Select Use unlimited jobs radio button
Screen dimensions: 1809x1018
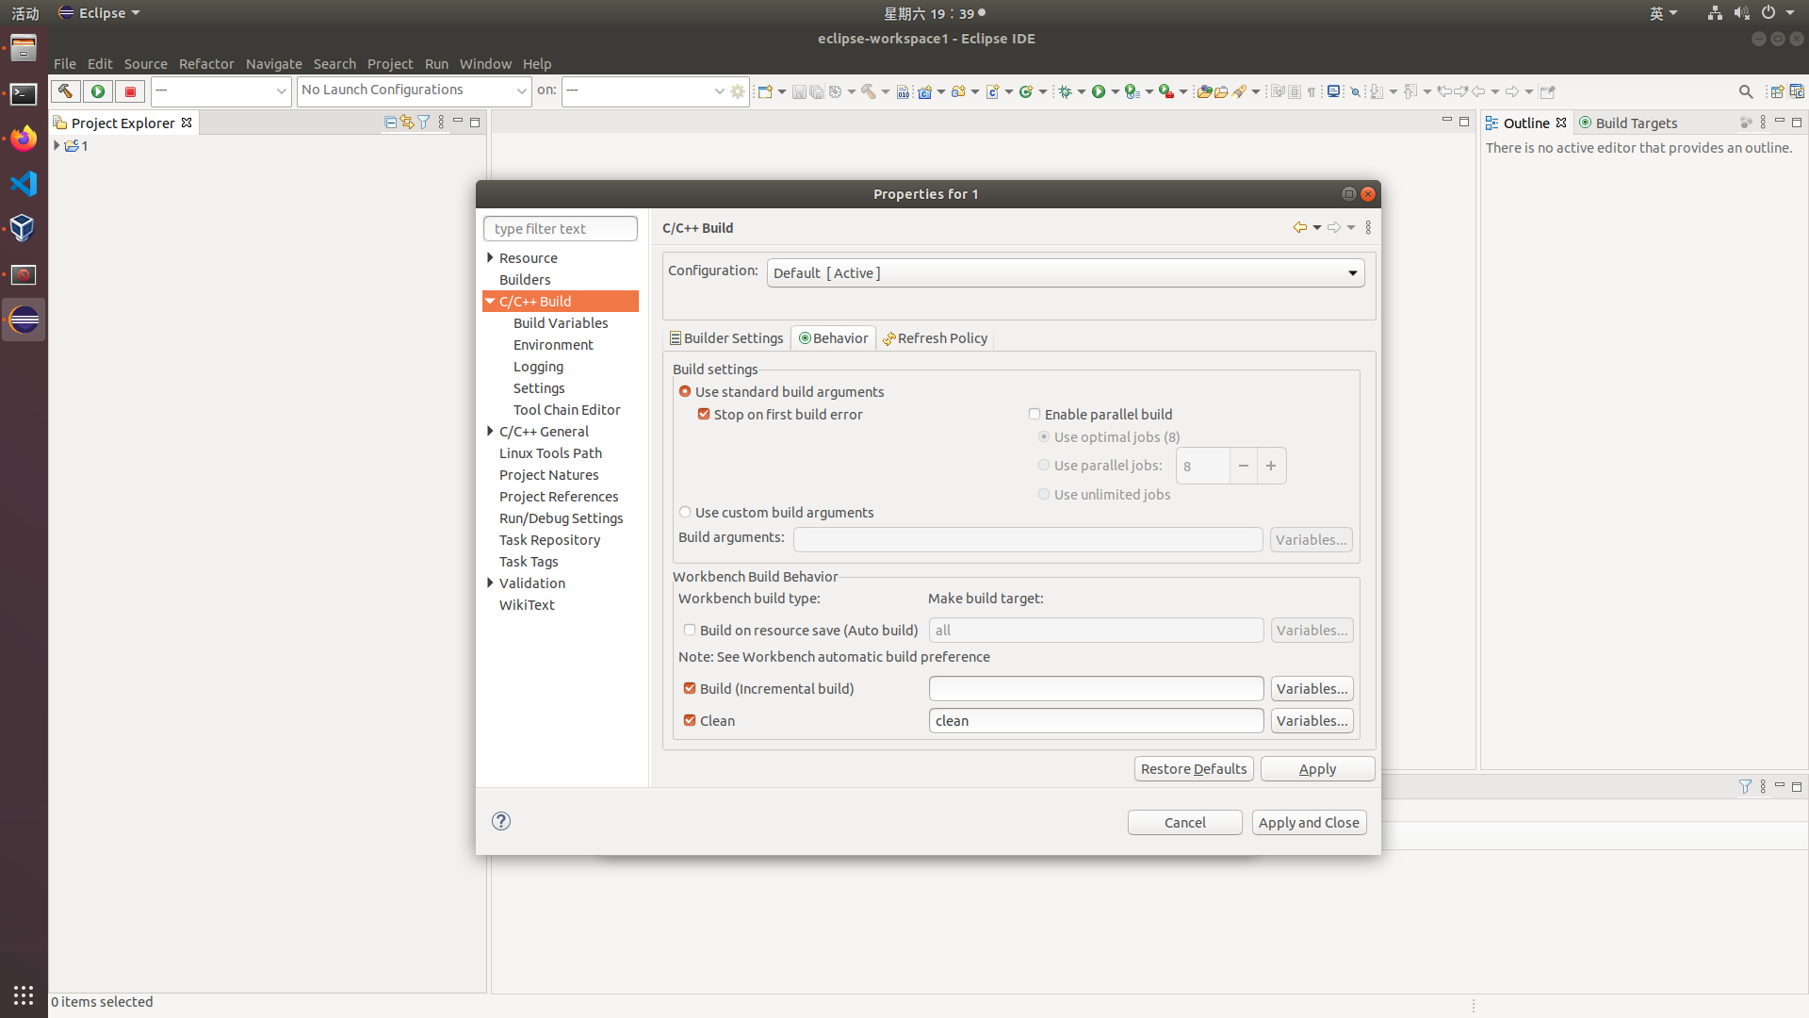(1044, 494)
